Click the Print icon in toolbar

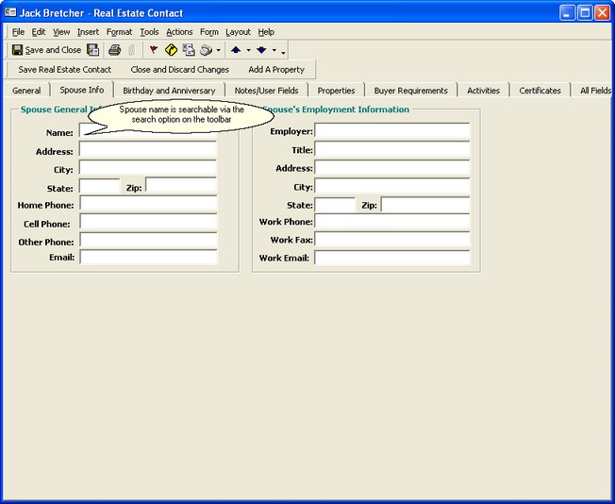(114, 50)
